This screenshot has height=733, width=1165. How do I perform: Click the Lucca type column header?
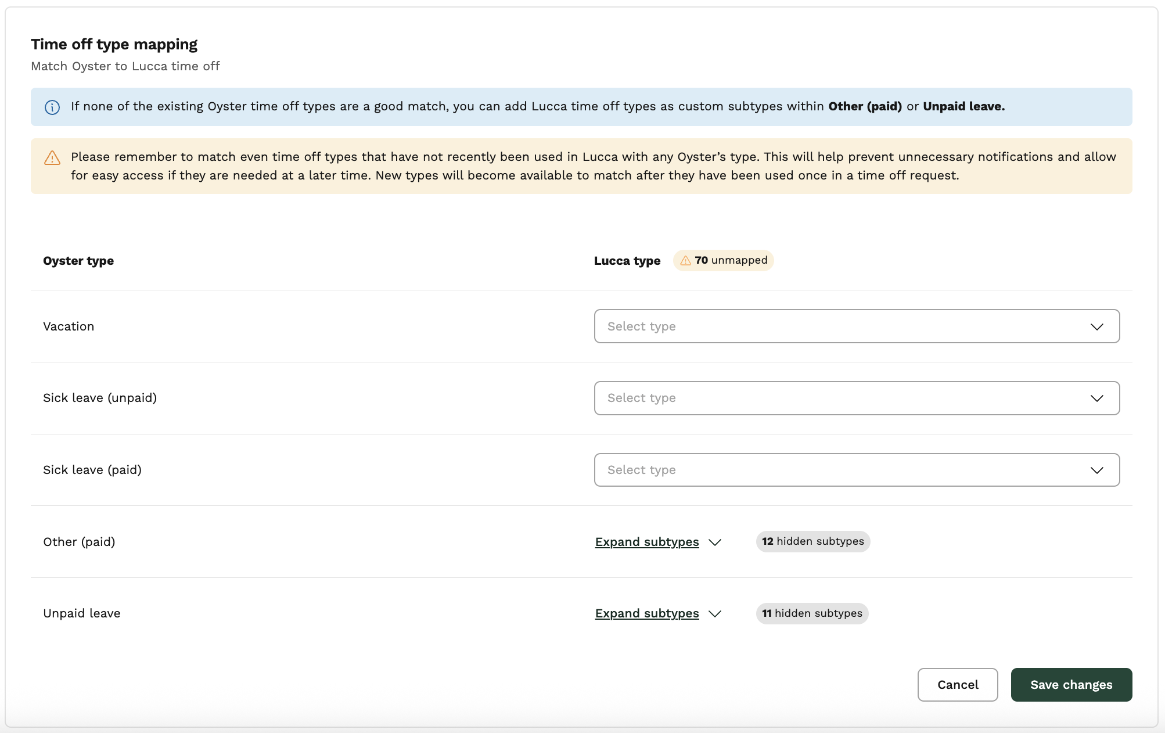click(x=627, y=261)
